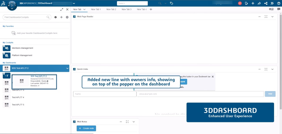Viewport: 282px width, 134px height.
Task: Click Test APL77 5 dashboard grid icon
Action: pyautogui.click(x=6, y=105)
